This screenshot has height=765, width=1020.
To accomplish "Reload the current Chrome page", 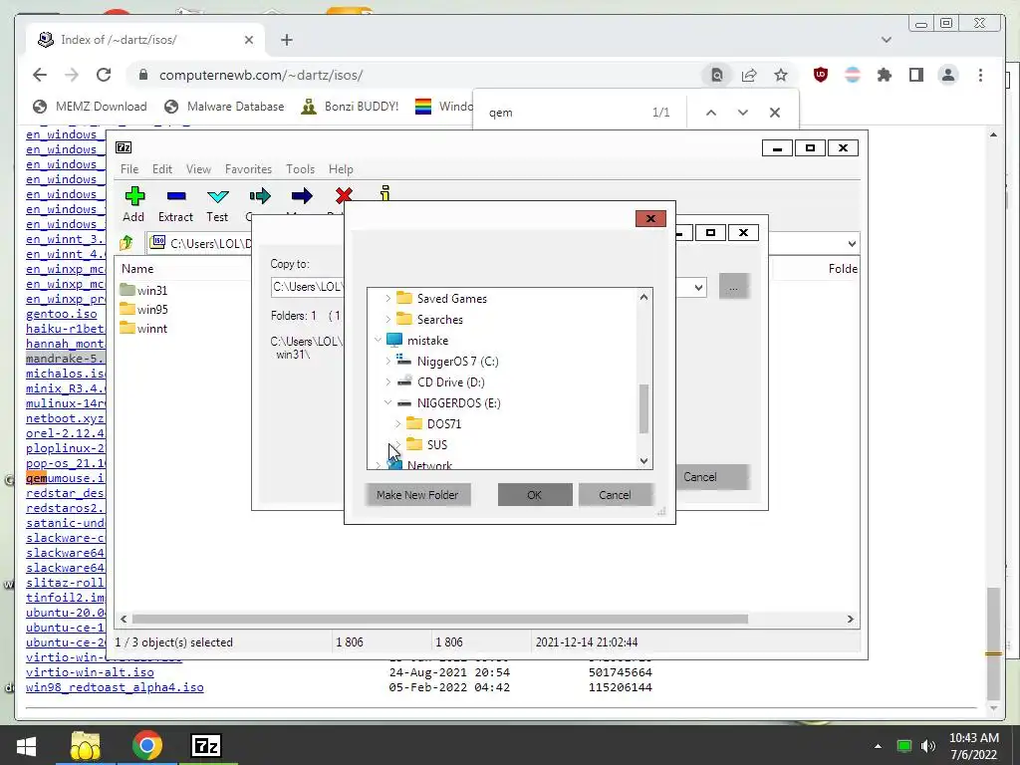I will 104,75.
